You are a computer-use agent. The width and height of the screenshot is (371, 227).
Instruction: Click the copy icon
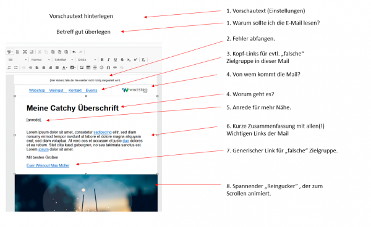point(46,52)
